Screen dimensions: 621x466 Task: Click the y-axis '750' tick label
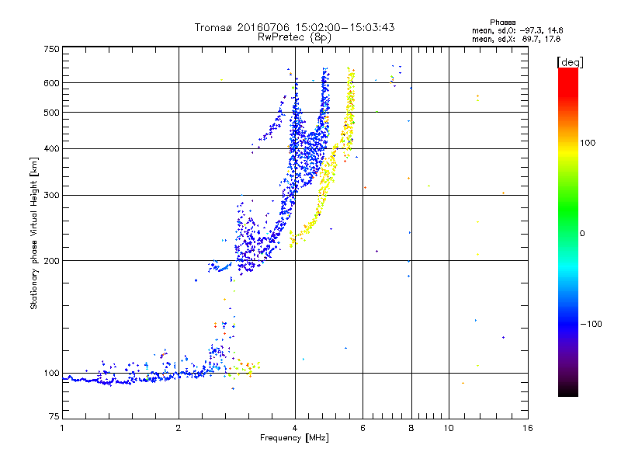[x=51, y=49]
